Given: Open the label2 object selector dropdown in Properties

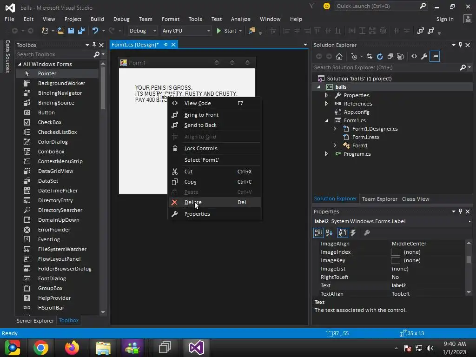Looking at the screenshot, I should [x=469, y=221].
